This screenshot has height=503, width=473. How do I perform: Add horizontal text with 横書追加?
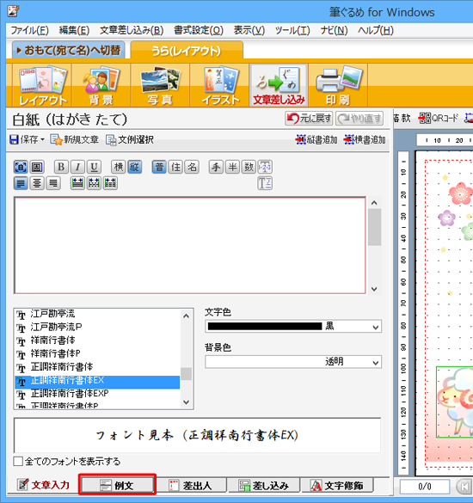[365, 139]
